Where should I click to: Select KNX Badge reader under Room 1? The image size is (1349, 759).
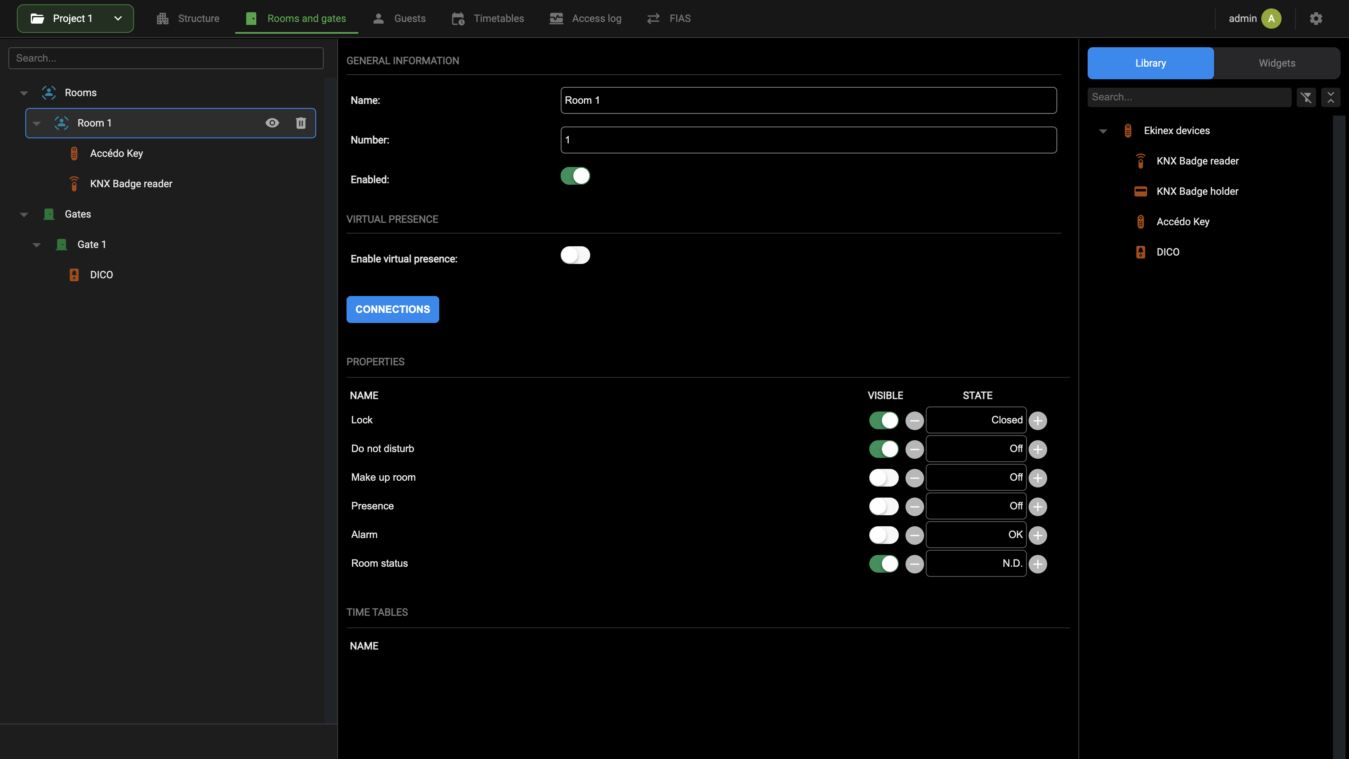coord(131,184)
